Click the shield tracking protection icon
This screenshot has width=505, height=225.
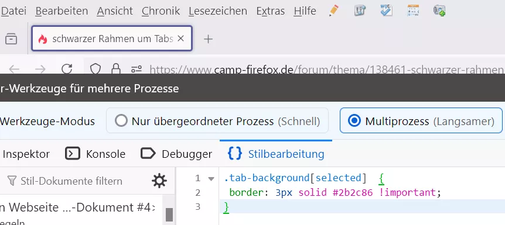[x=95, y=69]
